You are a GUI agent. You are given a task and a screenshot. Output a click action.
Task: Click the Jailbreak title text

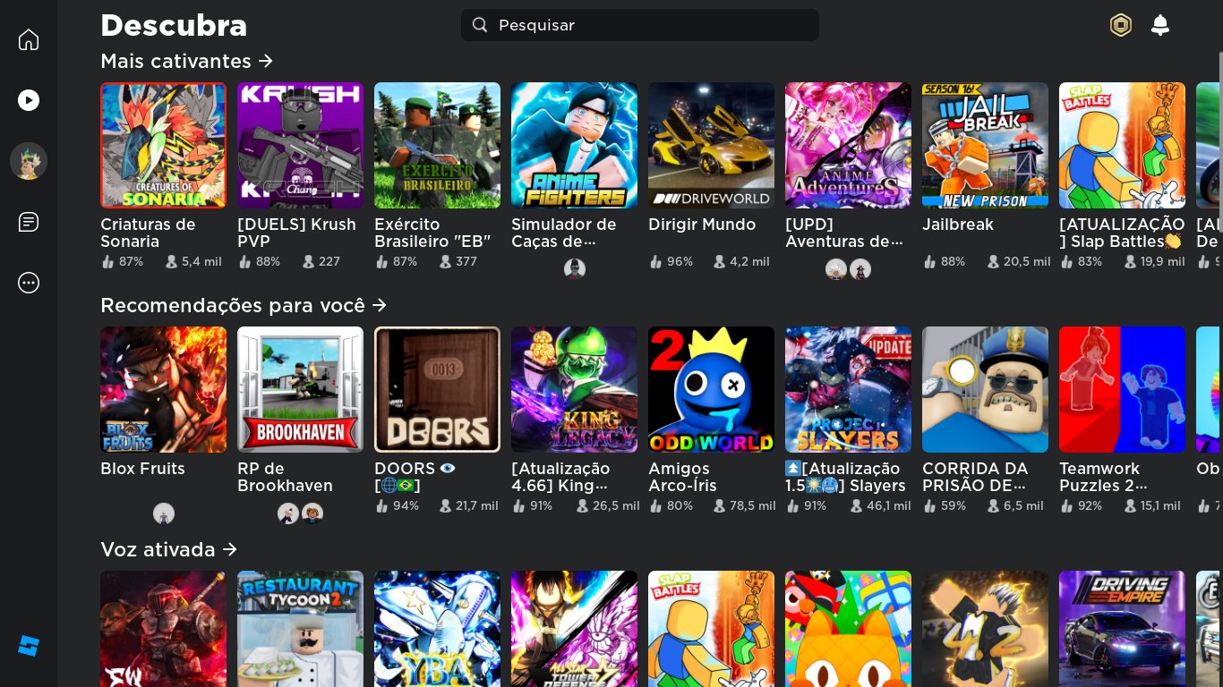click(x=958, y=225)
